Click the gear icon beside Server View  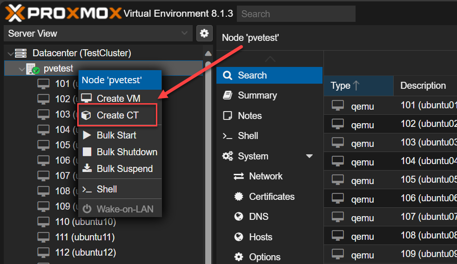[203, 33]
